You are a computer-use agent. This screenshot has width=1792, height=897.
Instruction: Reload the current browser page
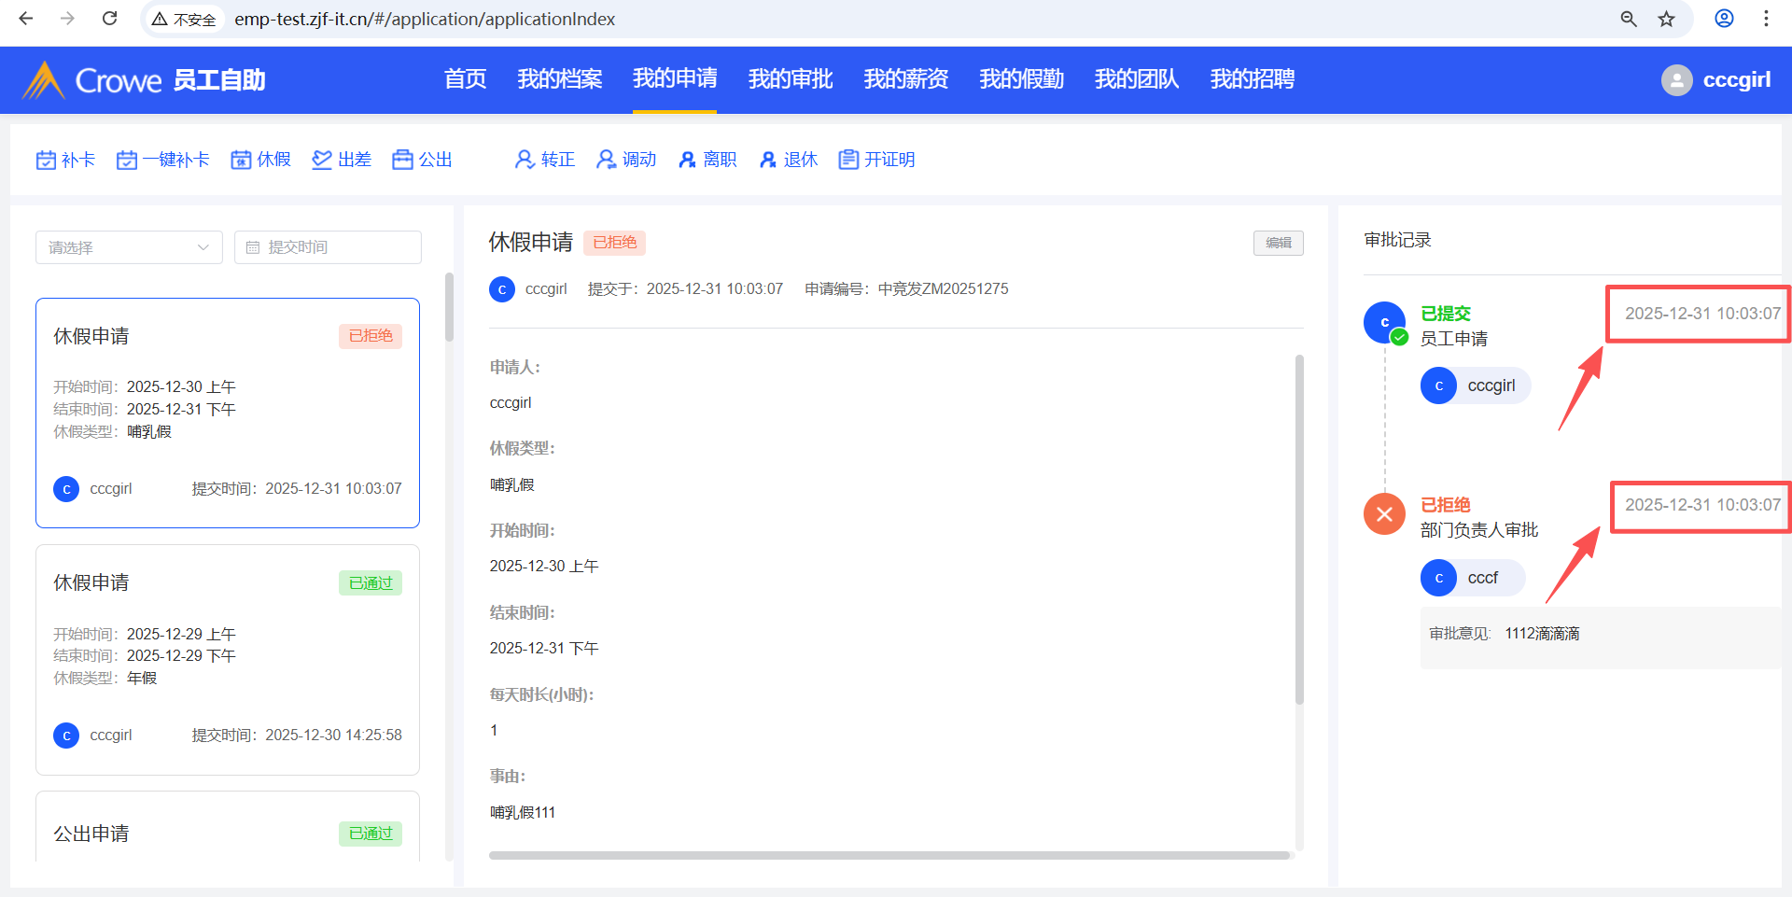coord(109,19)
